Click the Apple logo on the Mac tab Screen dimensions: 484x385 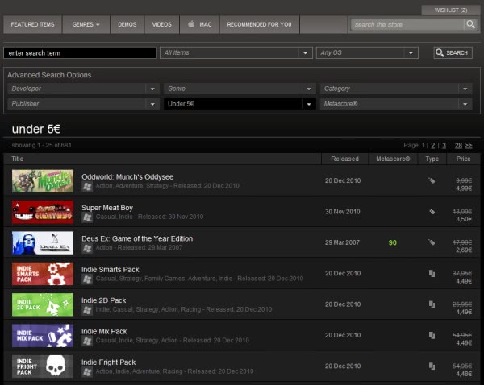coord(191,24)
